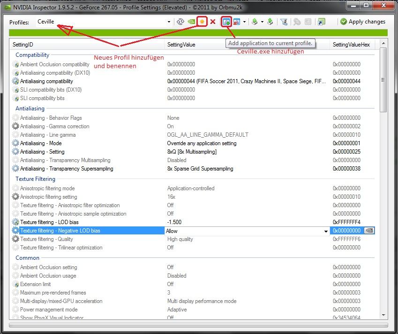
Task: Click the 0x00000044 FIFA Soccer 2011 value
Action: (x=246, y=81)
